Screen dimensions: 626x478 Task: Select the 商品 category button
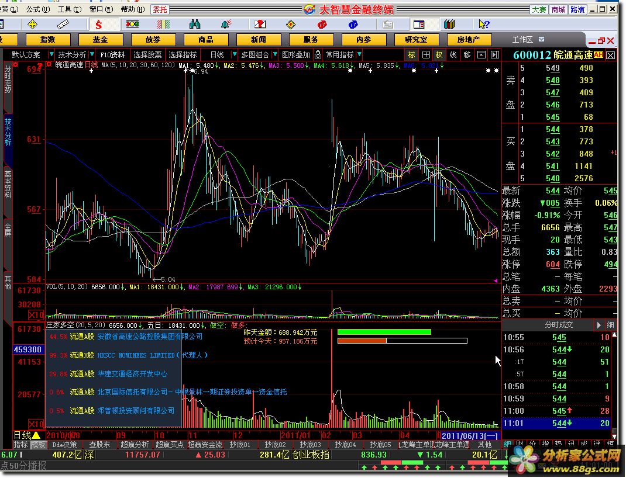point(206,40)
